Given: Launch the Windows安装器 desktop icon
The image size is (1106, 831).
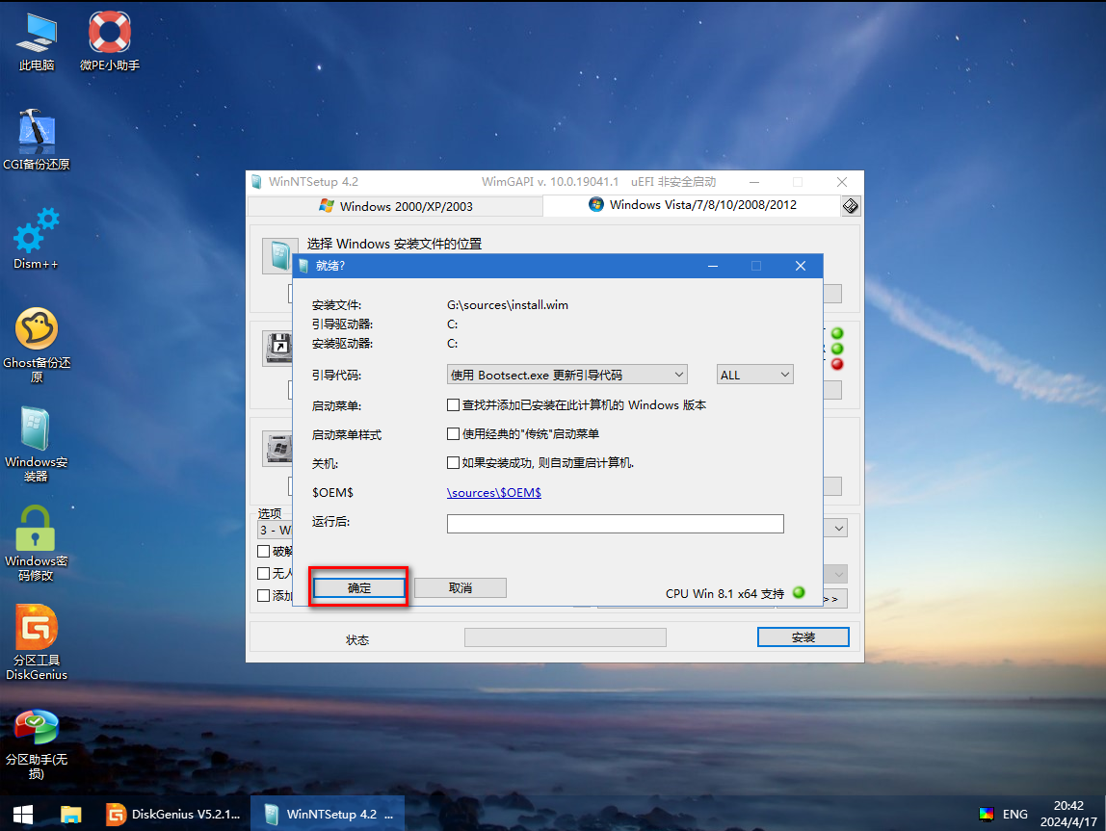Looking at the screenshot, I should (x=36, y=444).
